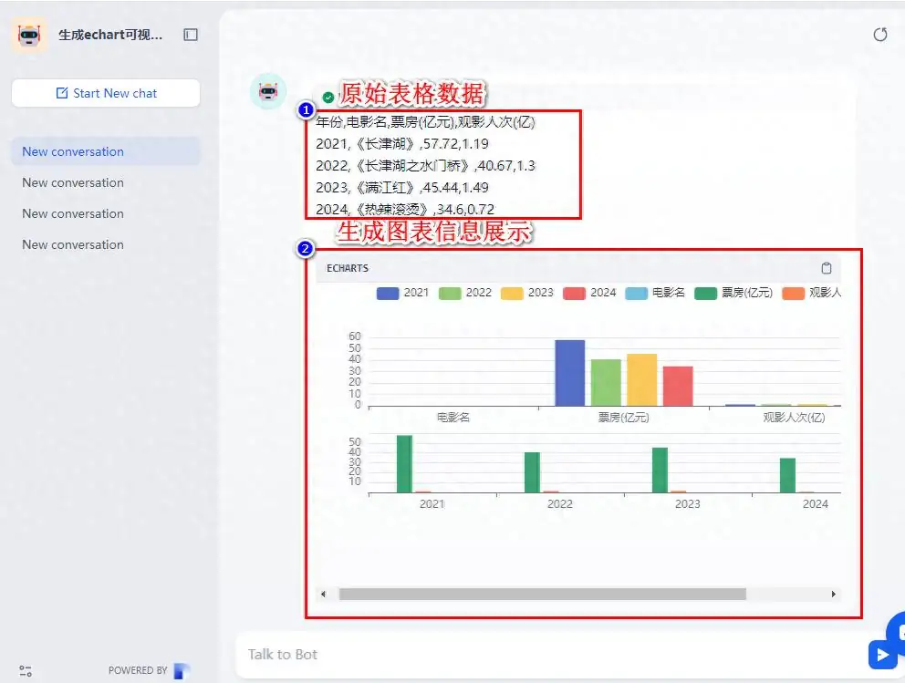Collapse the chat panel with the square icon
The height and width of the screenshot is (683, 905).
click(190, 34)
